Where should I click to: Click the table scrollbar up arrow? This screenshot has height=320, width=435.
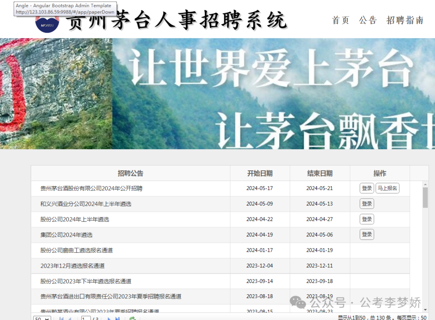point(425,184)
